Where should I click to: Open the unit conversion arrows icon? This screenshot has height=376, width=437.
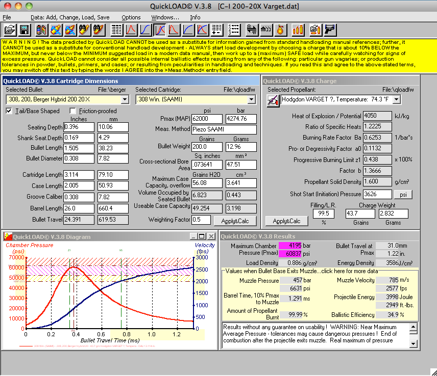(252, 30)
